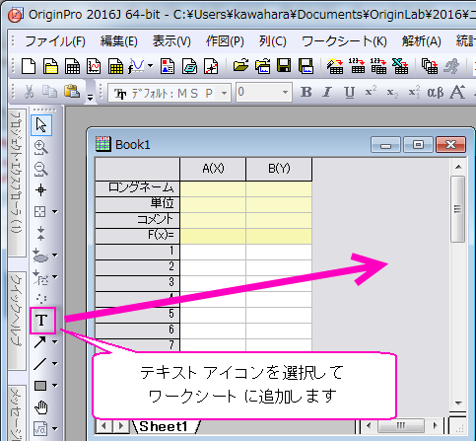Switch to the Sheet1 tab
This screenshot has height=441, width=476.
pos(164,426)
